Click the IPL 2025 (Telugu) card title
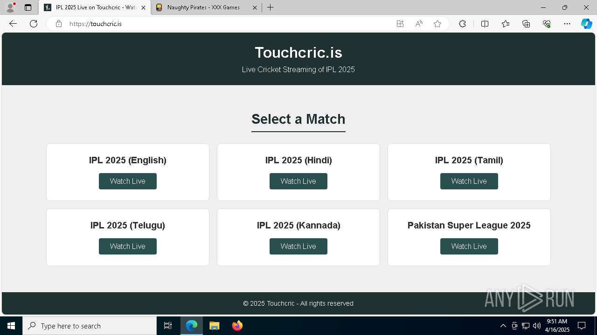 pos(128,225)
